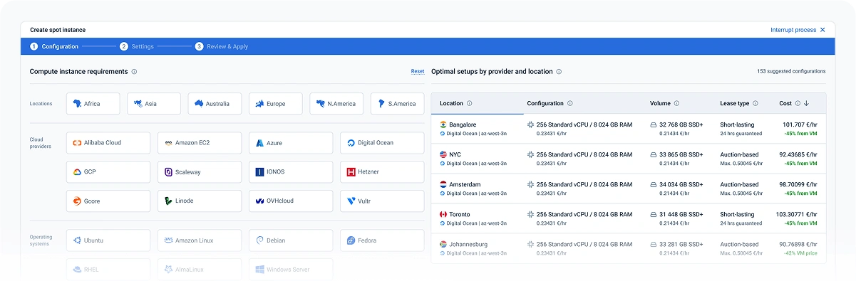856x281 pixels.
Task: Click the Reset link
Action: [418, 72]
